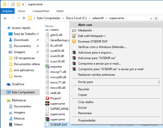This screenshot has height=128, width=163.
Task: Select Criar atalho menu entry
Action: pyautogui.click(x=116, y=102)
